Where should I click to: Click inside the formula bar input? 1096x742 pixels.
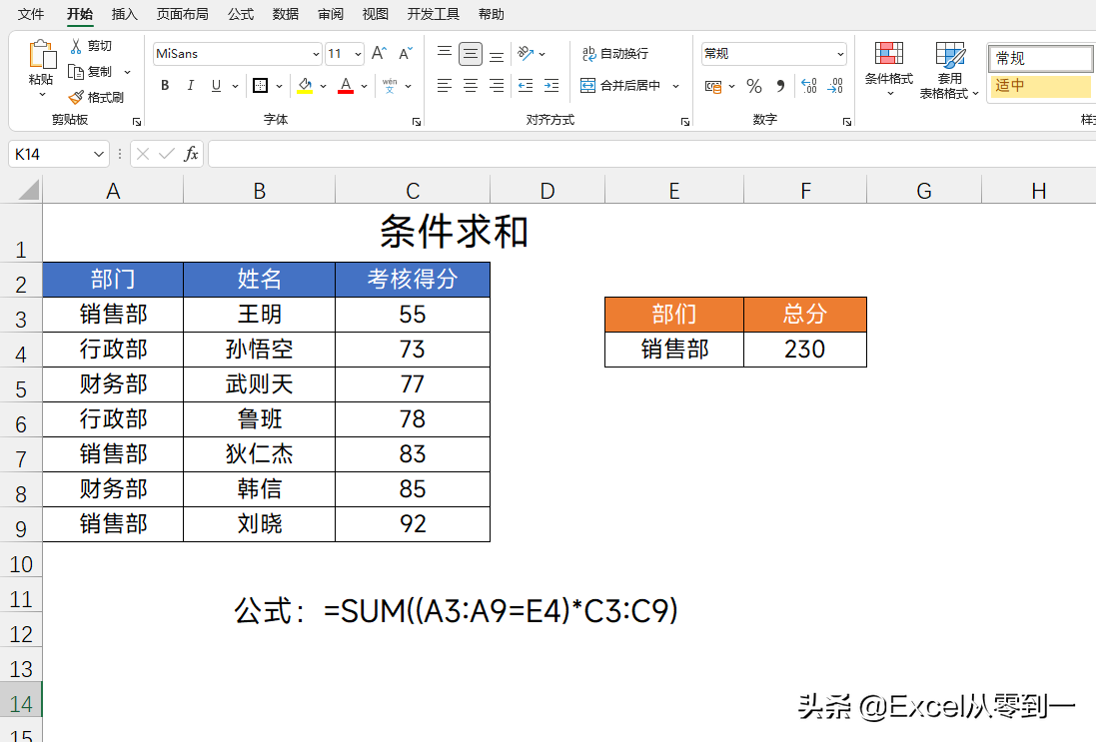tap(651, 154)
